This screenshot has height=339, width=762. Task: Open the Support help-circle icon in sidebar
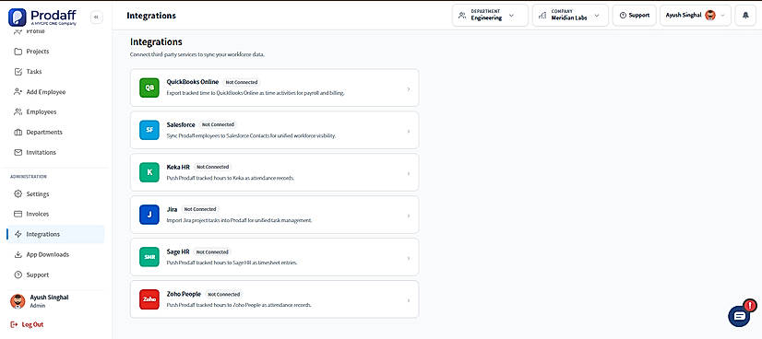[18, 275]
